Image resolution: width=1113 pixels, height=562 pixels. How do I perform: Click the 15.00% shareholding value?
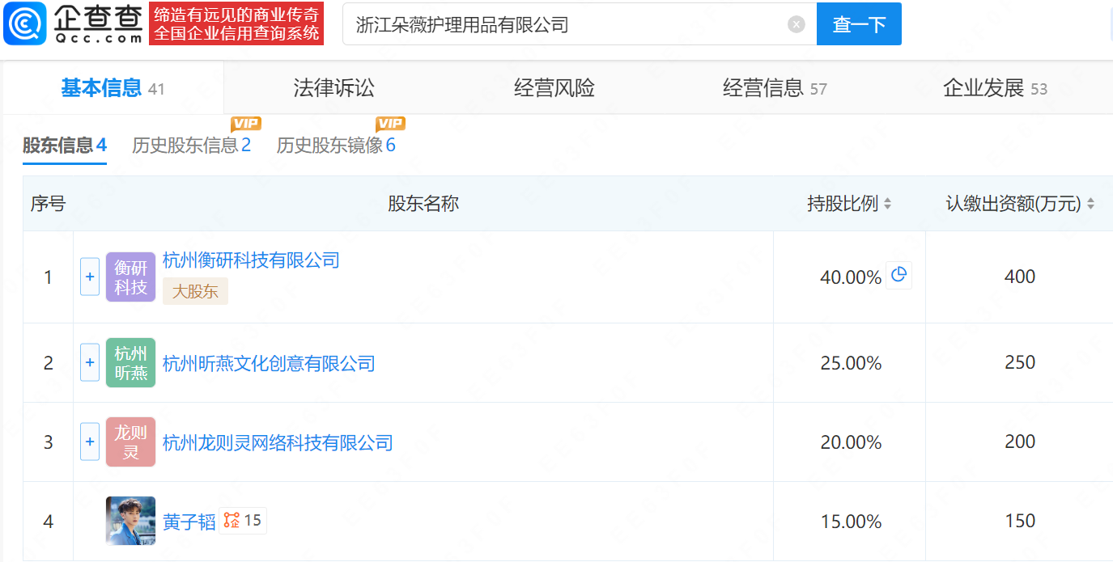pos(851,522)
